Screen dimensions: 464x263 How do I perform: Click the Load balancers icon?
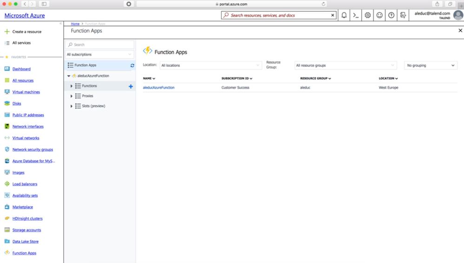pyautogui.click(x=7, y=184)
